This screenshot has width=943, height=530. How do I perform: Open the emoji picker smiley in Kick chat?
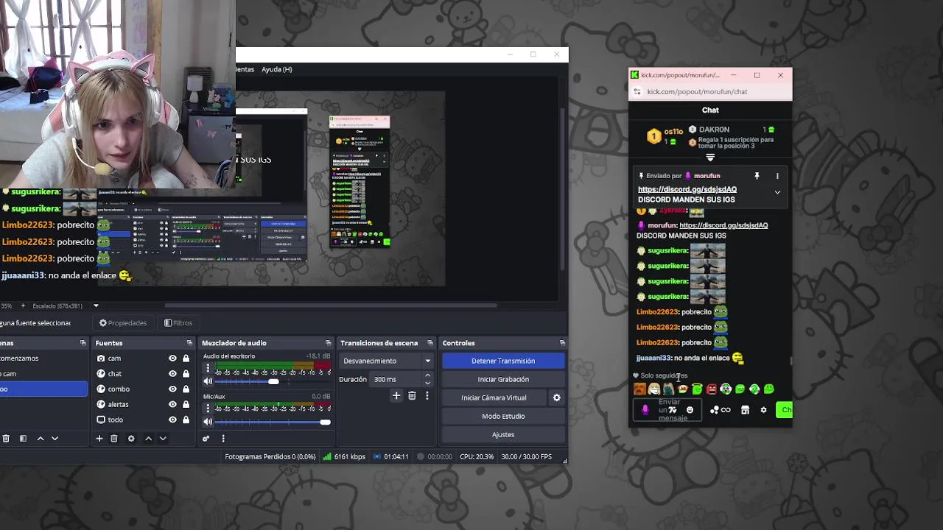[x=690, y=410]
